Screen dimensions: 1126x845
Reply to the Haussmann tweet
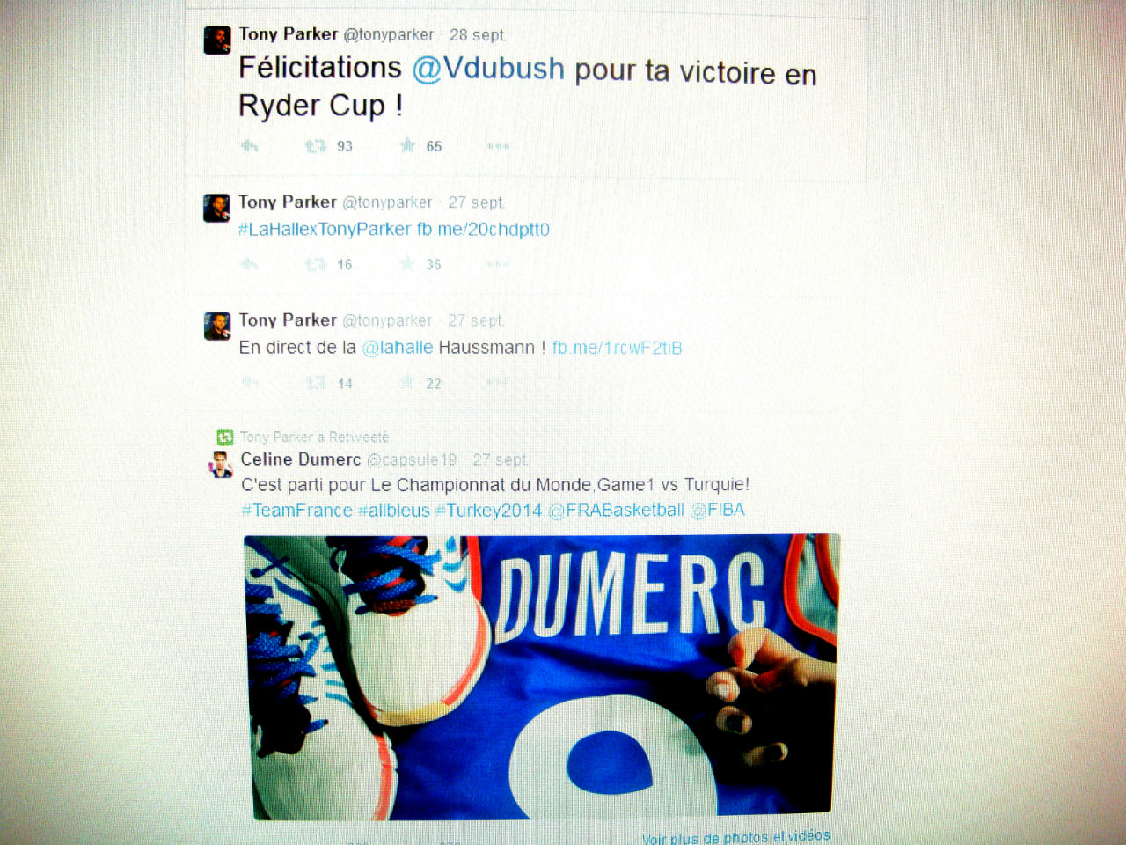click(x=250, y=382)
